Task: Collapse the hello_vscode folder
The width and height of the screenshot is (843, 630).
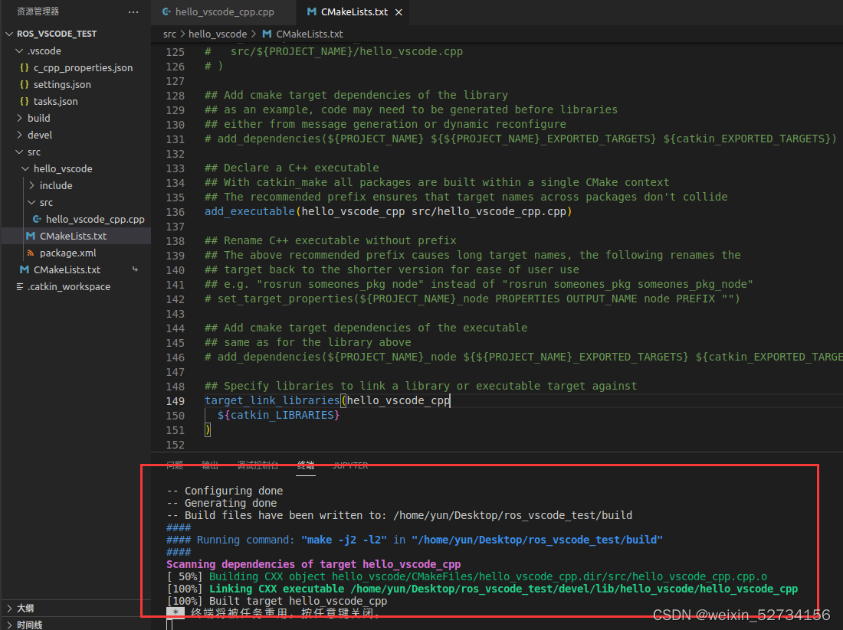Action: 62,168
